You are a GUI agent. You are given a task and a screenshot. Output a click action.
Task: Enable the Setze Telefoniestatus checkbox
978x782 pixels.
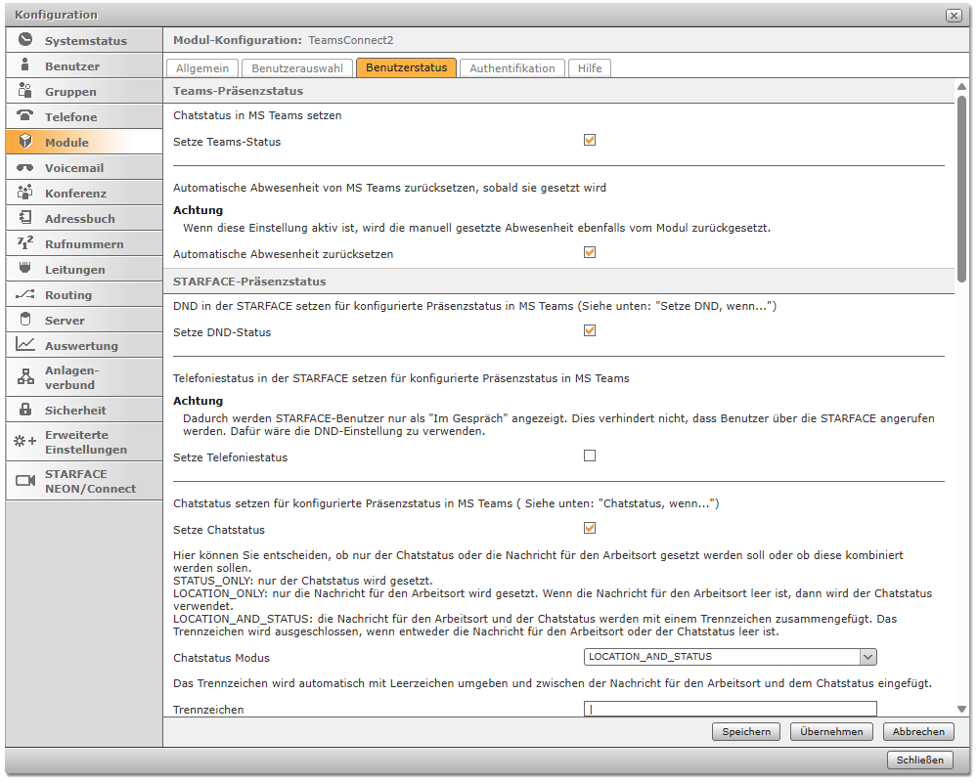(x=590, y=456)
